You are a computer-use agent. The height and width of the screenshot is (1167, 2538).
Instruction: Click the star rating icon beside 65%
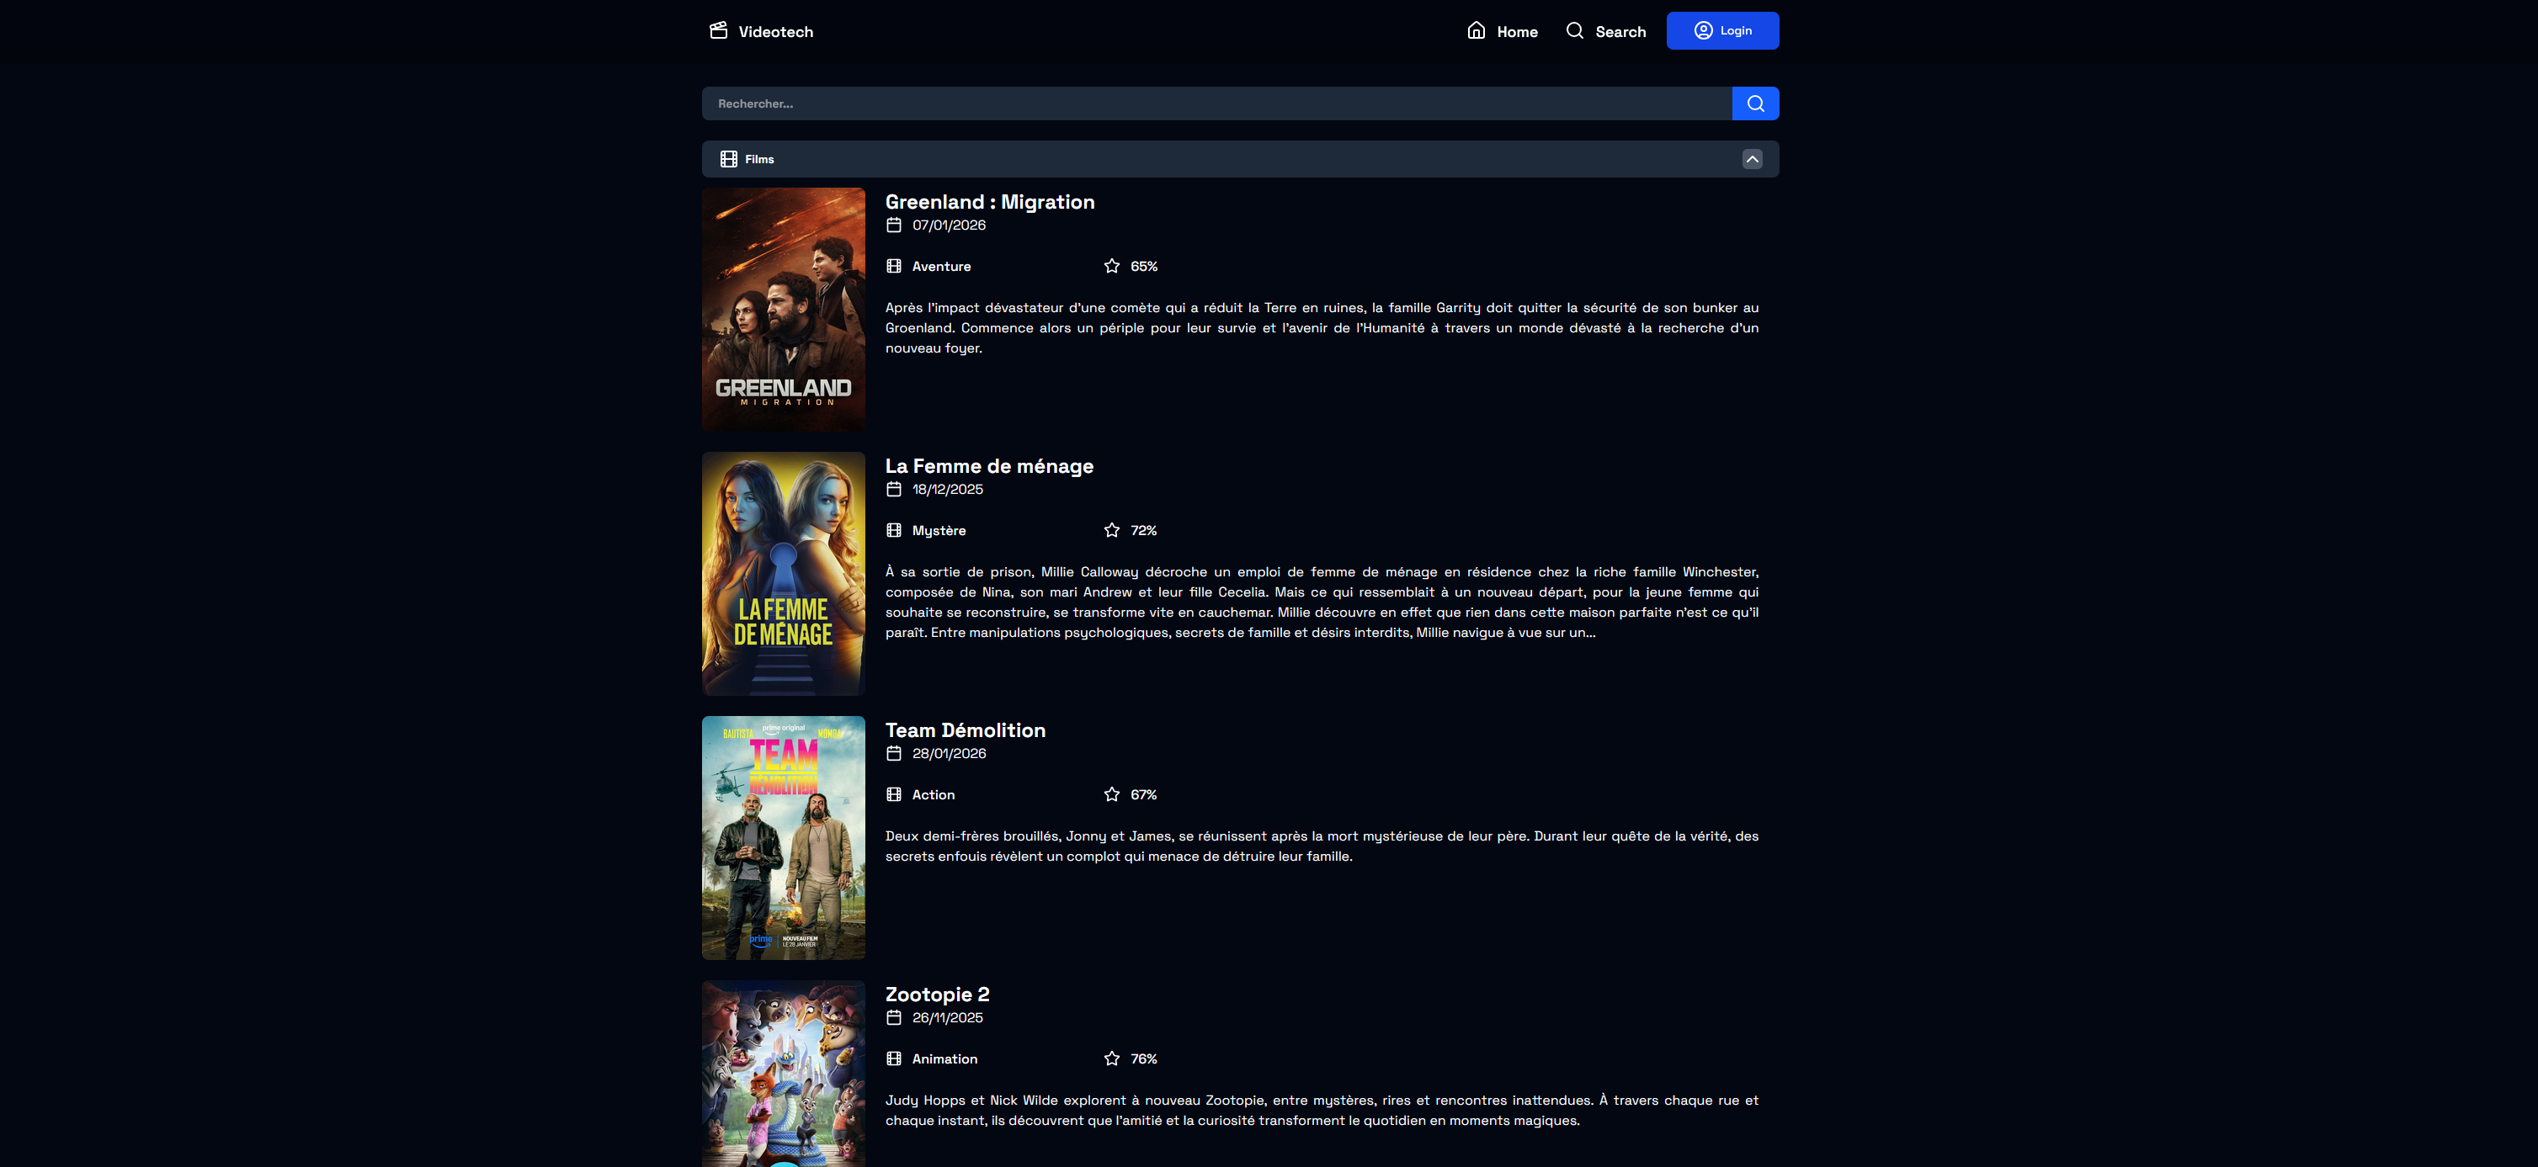1111,267
